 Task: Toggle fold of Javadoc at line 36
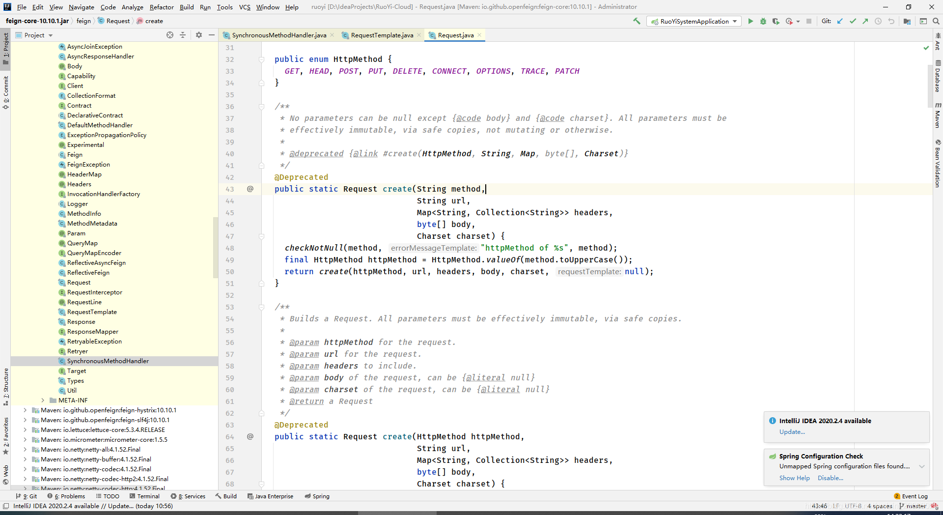pos(262,106)
